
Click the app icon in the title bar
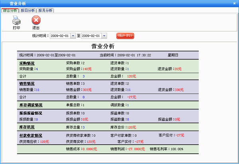4,3
